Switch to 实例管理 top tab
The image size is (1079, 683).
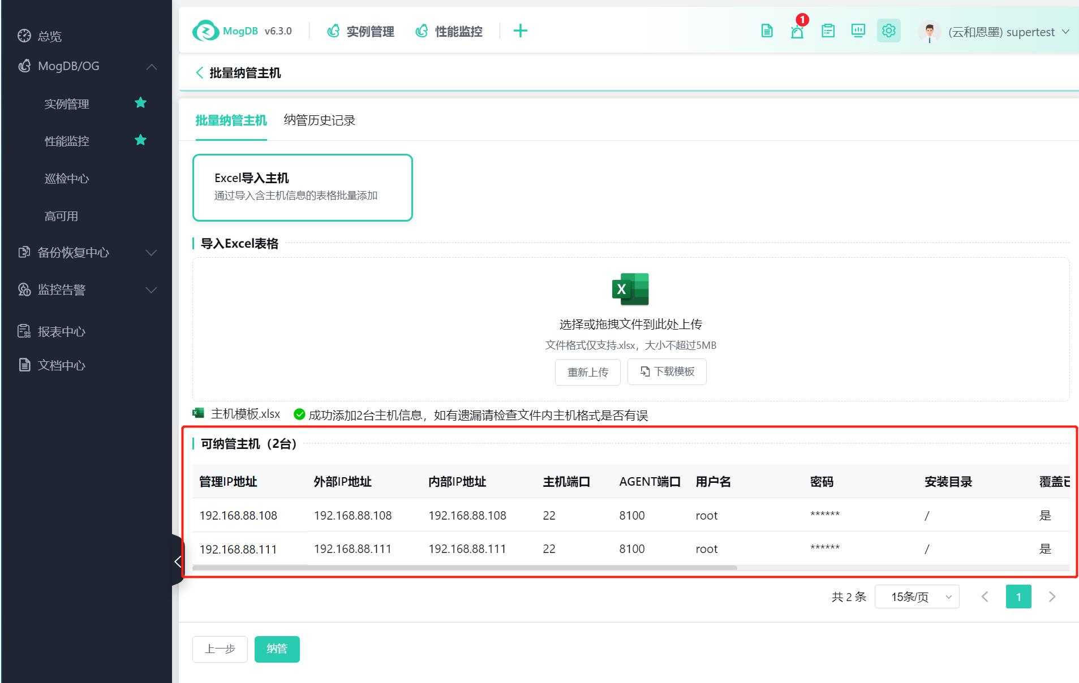[x=360, y=31]
